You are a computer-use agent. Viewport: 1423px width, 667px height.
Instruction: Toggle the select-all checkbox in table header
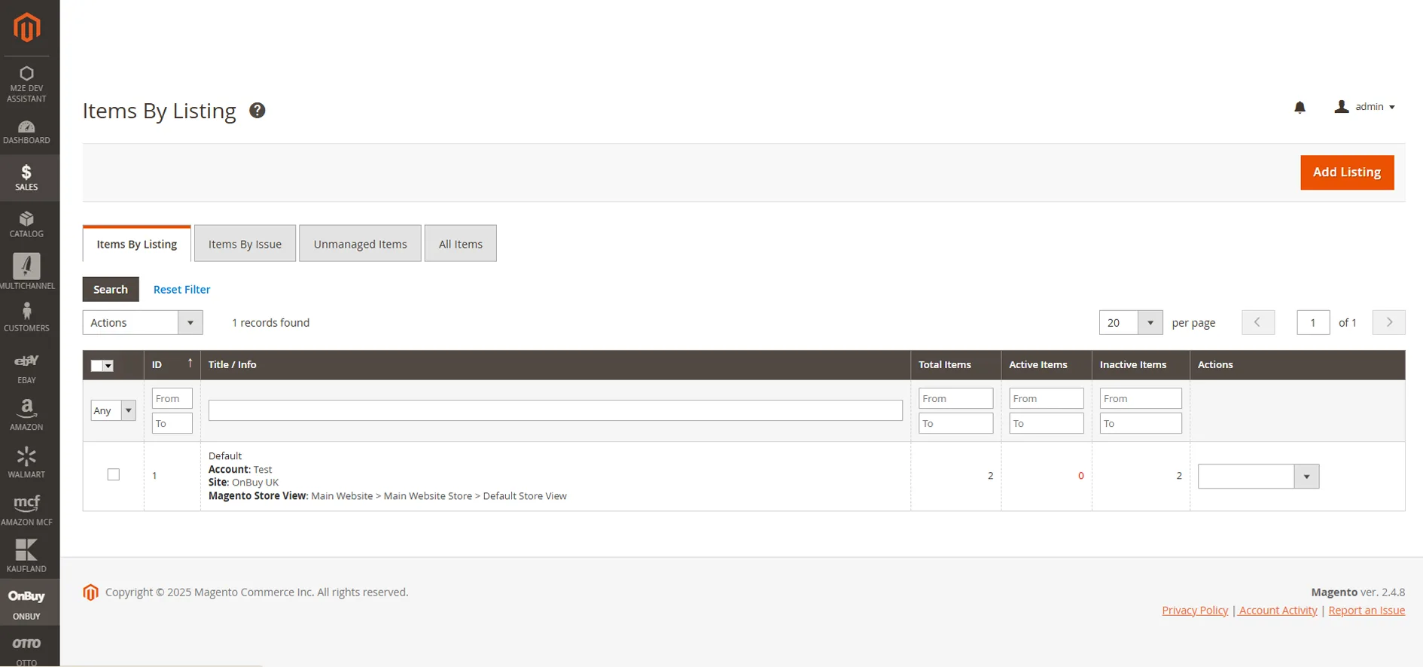click(x=97, y=366)
